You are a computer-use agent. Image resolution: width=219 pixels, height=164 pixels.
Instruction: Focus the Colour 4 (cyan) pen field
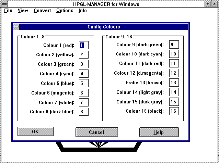click(84, 74)
